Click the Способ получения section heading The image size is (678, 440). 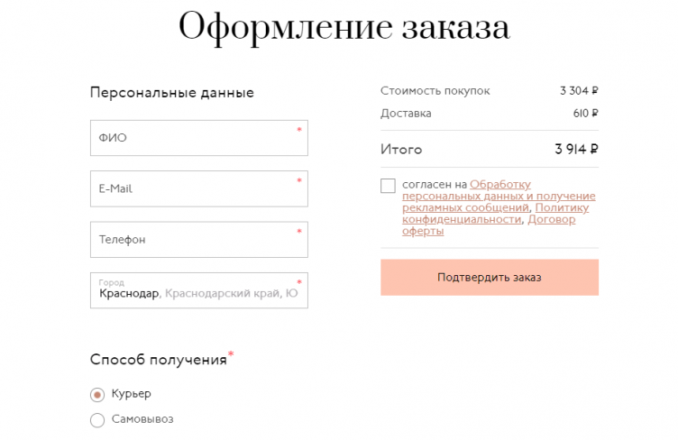click(159, 360)
